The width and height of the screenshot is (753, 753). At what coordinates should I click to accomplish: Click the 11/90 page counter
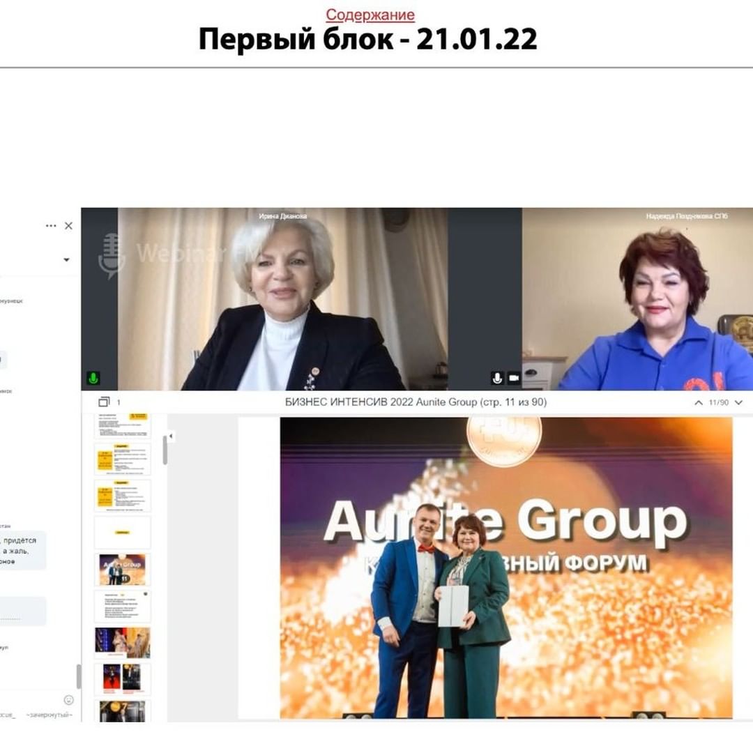click(x=718, y=402)
